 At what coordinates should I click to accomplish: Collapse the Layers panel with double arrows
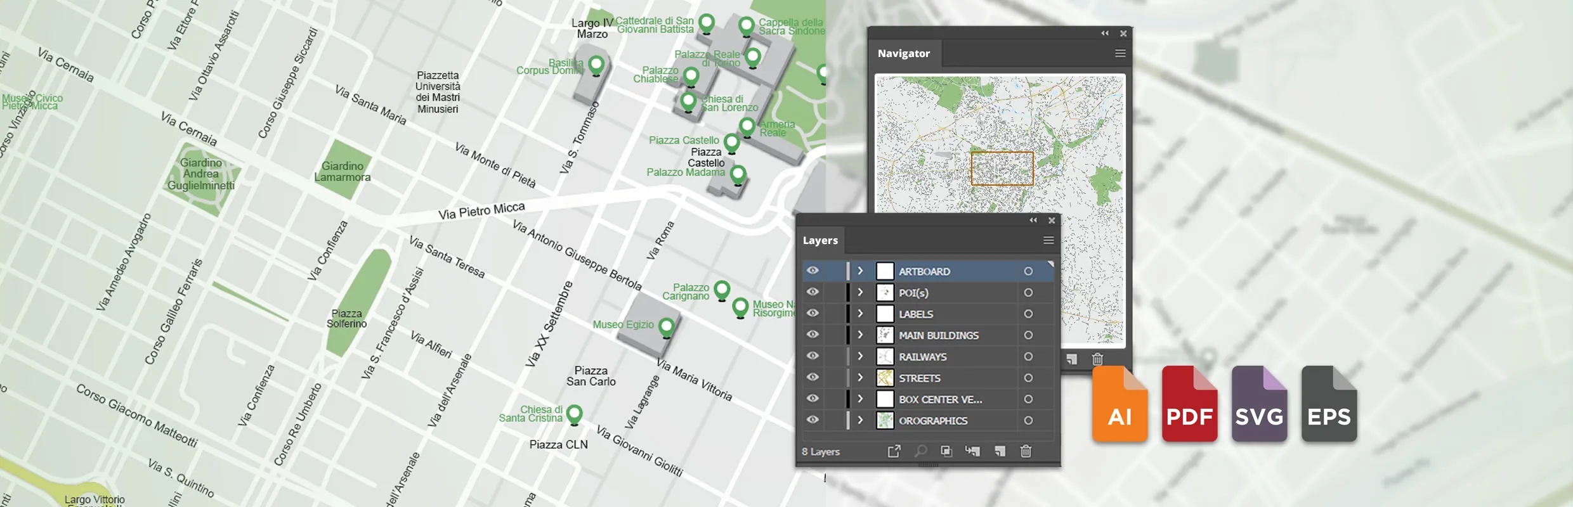1033,220
